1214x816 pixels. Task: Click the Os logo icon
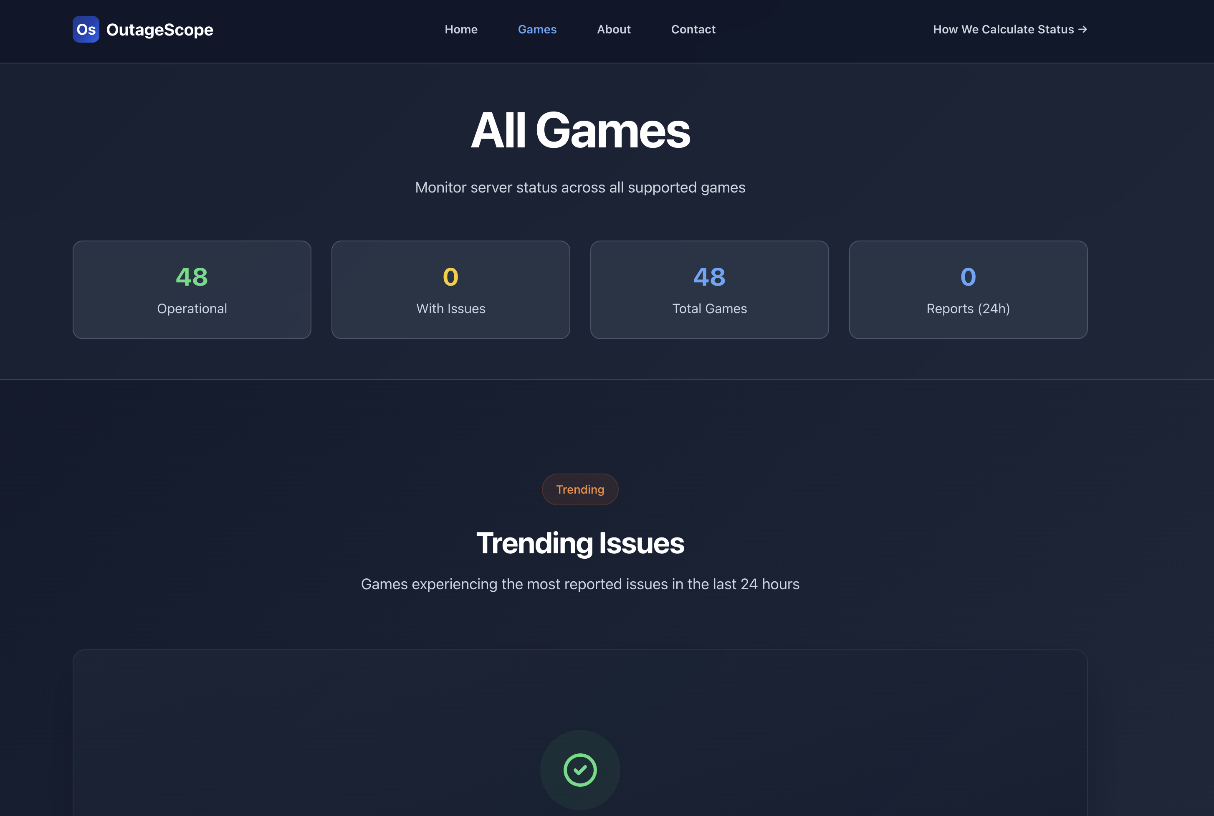coord(86,30)
